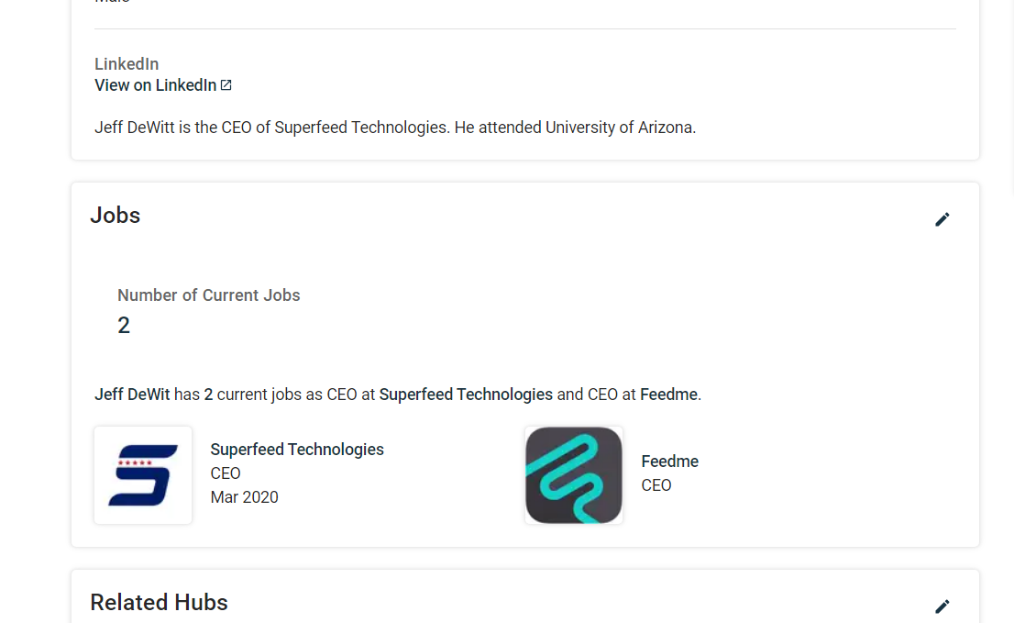
Task: Click the Mar 2020 start date text
Action: (x=245, y=497)
